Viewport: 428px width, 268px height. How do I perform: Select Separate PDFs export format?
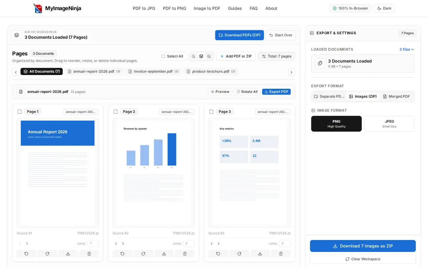(x=329, y=96)
